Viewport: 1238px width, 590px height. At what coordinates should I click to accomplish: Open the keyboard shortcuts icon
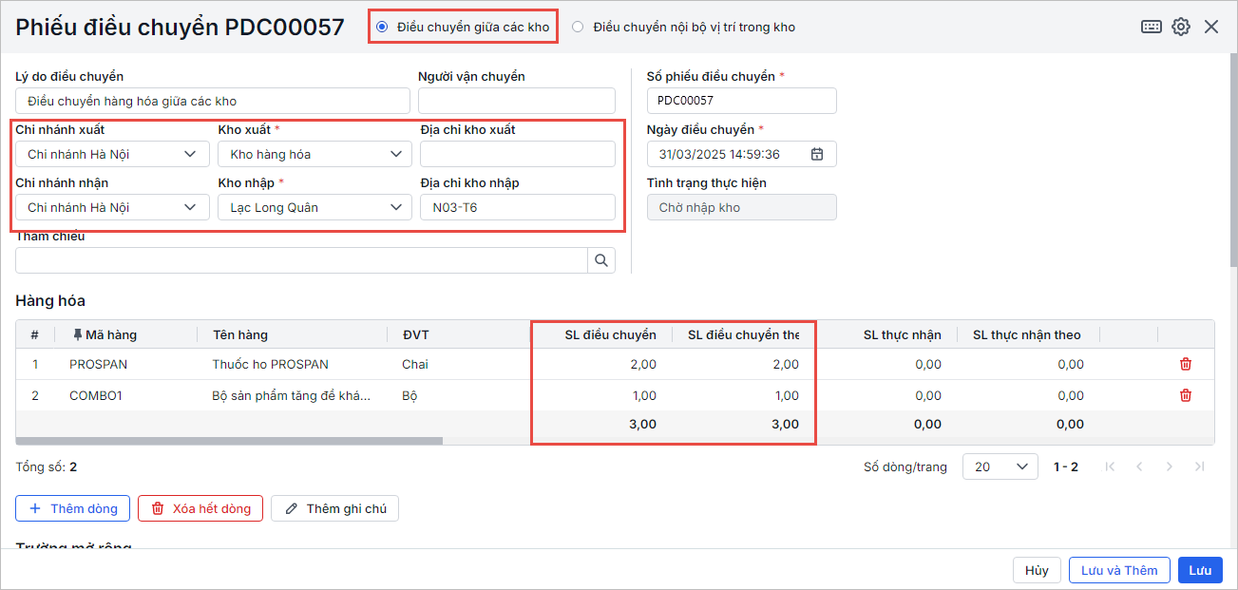pyautogui.click(x=1151, y=27)
